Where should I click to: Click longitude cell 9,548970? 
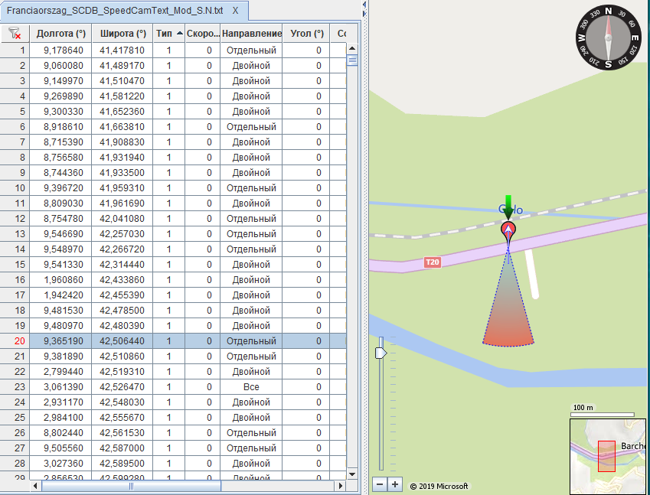[60, 249]
